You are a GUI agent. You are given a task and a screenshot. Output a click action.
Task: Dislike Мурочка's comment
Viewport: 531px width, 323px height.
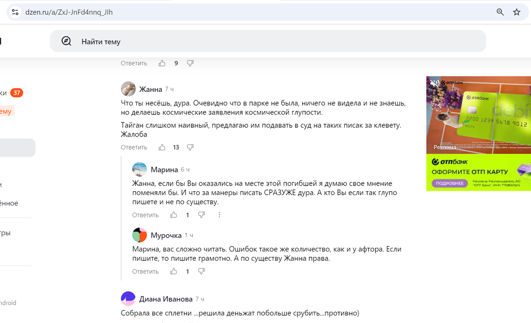click(201, 271)
